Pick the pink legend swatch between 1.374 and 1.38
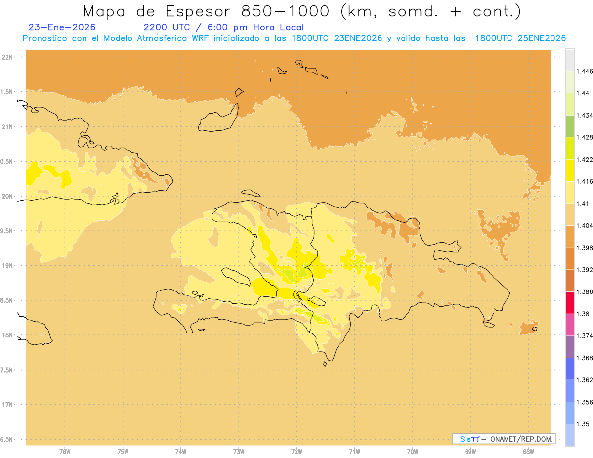Image resolution: width=593 pixels, height=458 pixels. tap(570, 325)
